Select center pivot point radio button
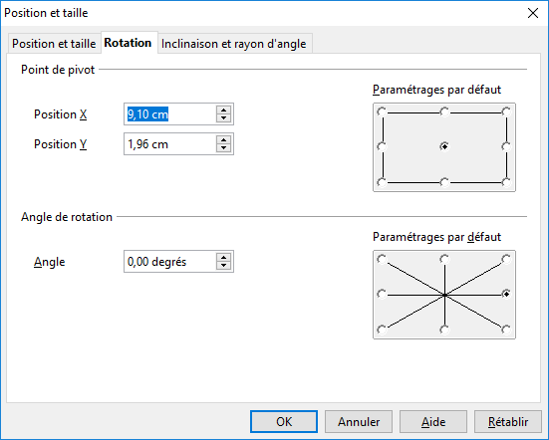Image resolution: width=549 pixels, height=440 pixels. (444, 146)
